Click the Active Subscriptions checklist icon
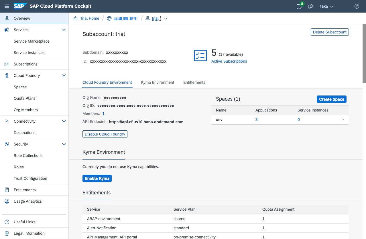 [x=200, y=55]
